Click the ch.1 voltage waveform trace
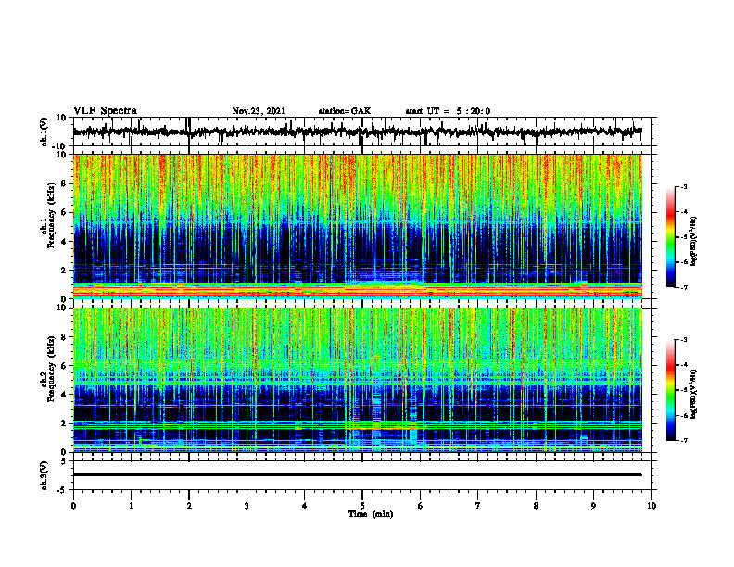The height and width of the screenshot is (567, 734). tap(358, 132)
